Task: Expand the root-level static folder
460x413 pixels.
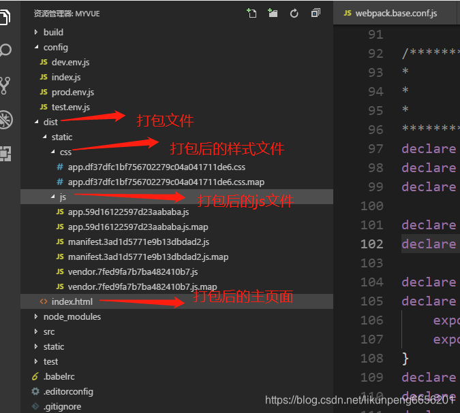Action: (177, 346)
